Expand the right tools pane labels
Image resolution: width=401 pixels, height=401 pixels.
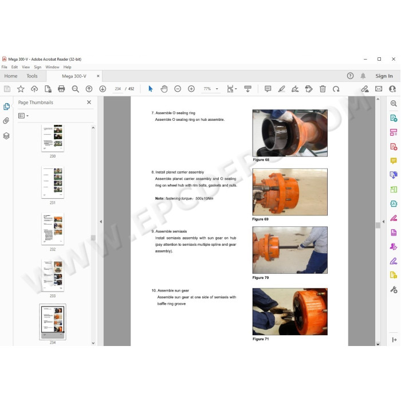(x=394, y=340)
